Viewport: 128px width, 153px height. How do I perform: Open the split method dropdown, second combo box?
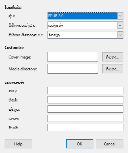click(85, 25)
